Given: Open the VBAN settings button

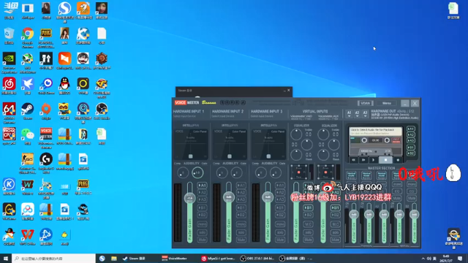Looking at the screenshot, I should 366,103.
